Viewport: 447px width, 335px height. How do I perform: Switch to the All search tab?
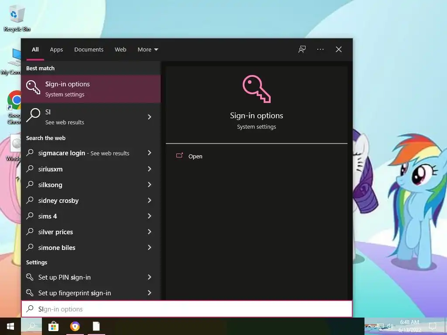point(35,50)
